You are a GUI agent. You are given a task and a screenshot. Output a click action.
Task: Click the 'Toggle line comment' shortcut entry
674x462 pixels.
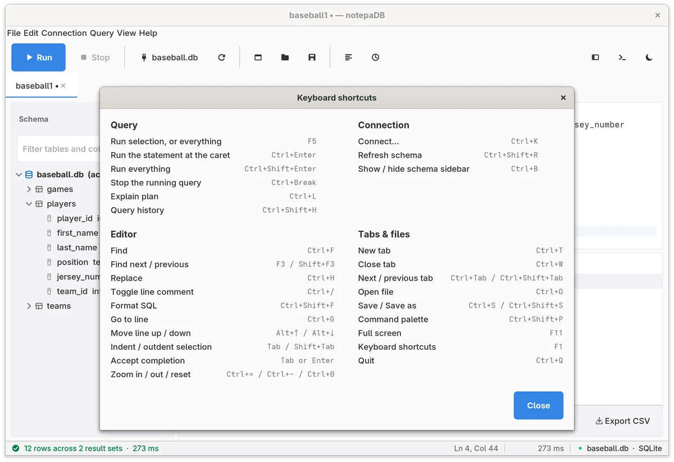222,292
